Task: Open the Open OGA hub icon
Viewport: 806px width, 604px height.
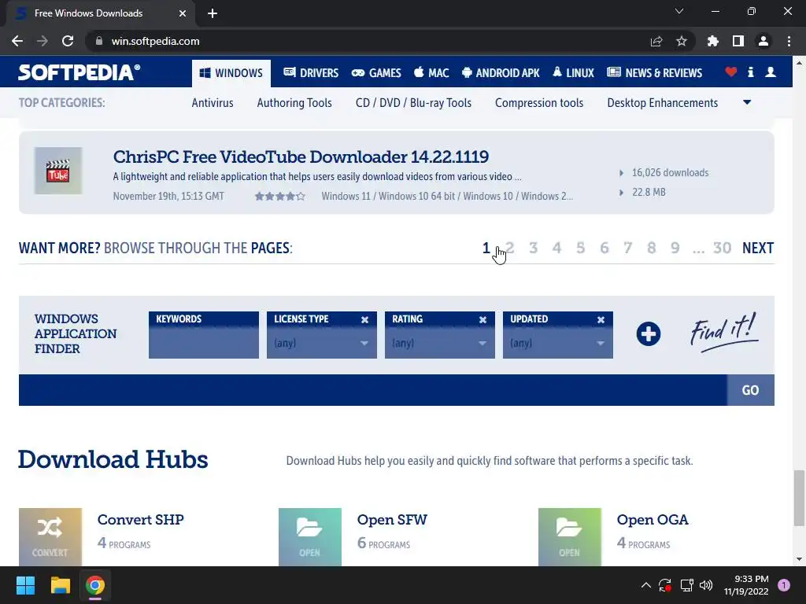Action: (x=570, y=536)
